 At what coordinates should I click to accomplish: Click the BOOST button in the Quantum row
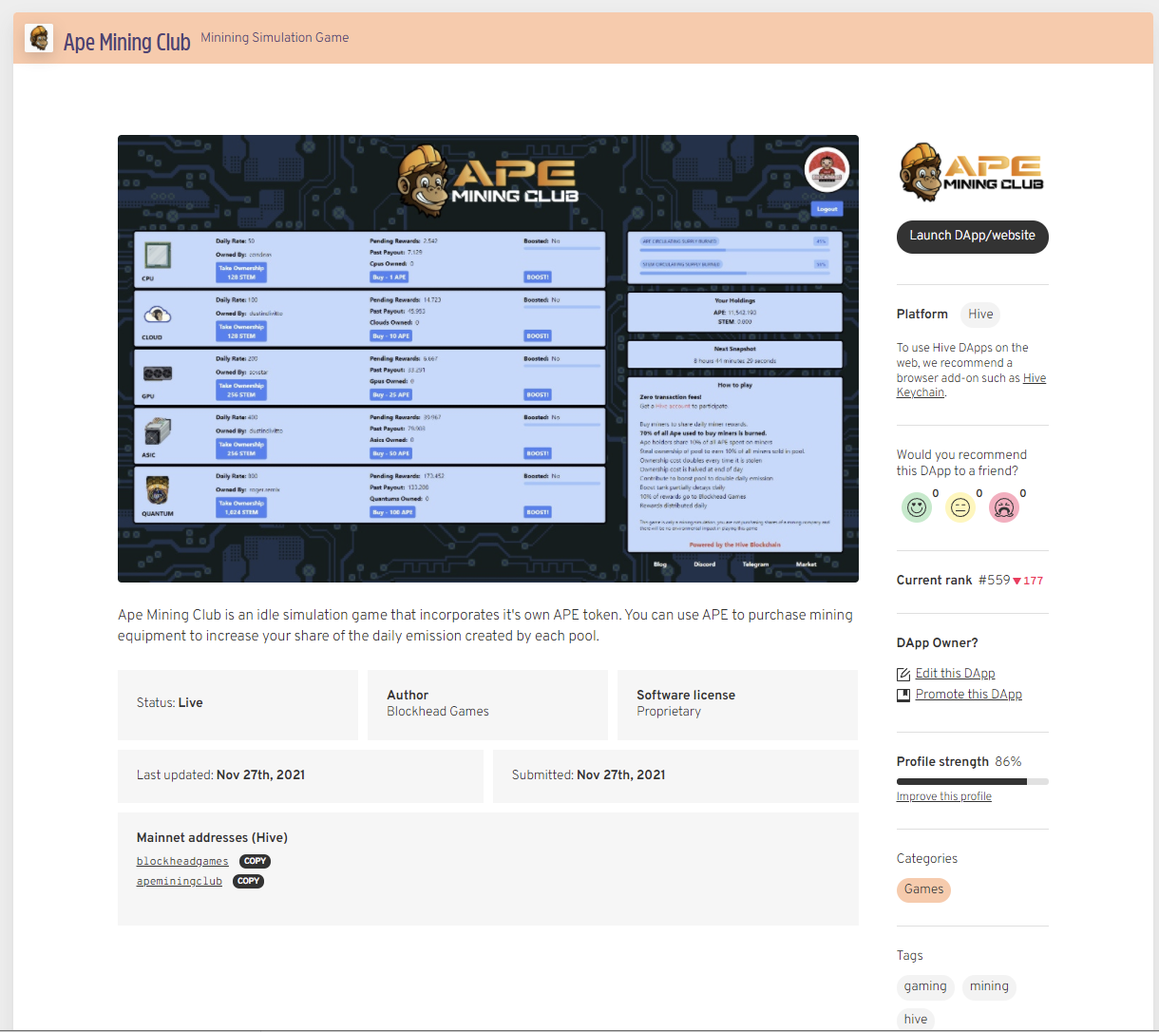click(x=538, y=512)
